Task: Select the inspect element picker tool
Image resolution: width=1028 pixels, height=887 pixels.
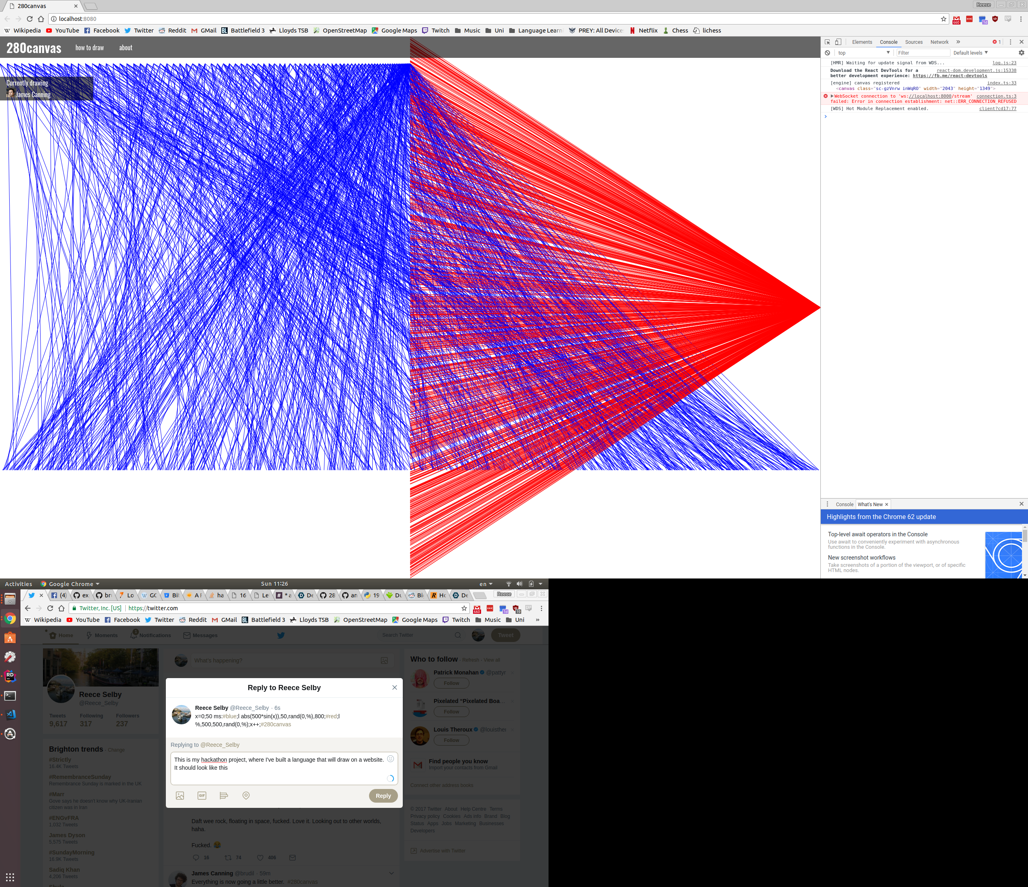Action: pos(828,42)
